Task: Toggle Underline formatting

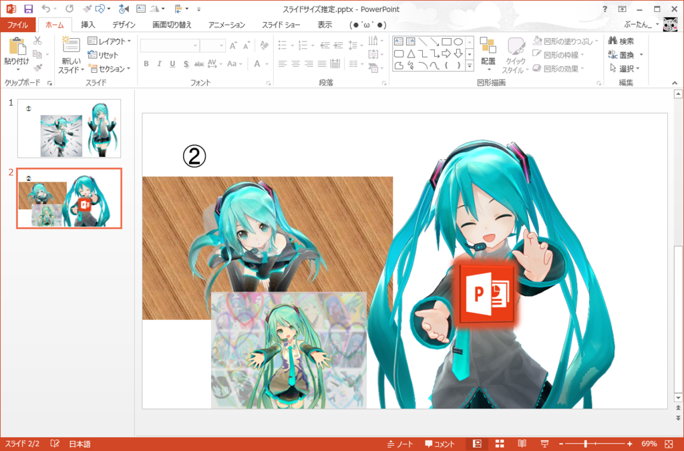Action: [x=173, y=63]
